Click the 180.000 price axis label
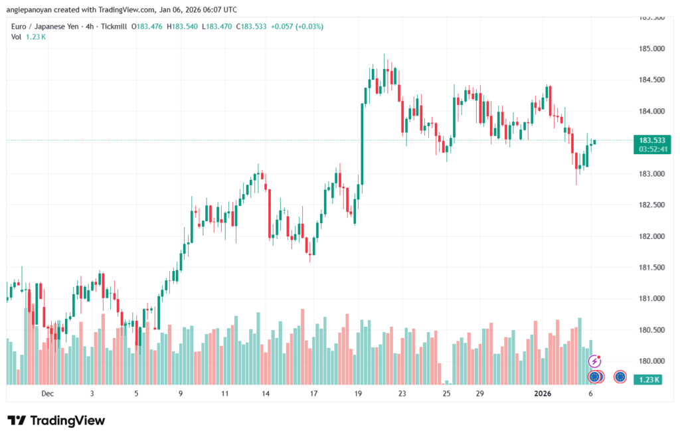Screen dimensions: 680x439 (651, 361)
